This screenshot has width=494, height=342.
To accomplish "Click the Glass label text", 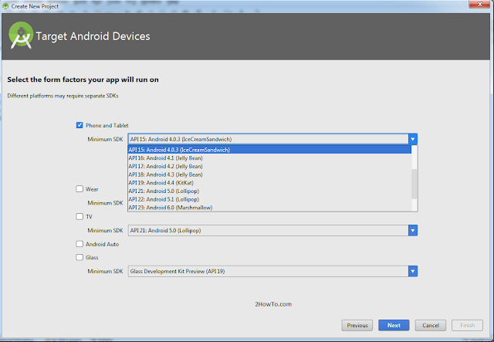I will click(92, 258).
